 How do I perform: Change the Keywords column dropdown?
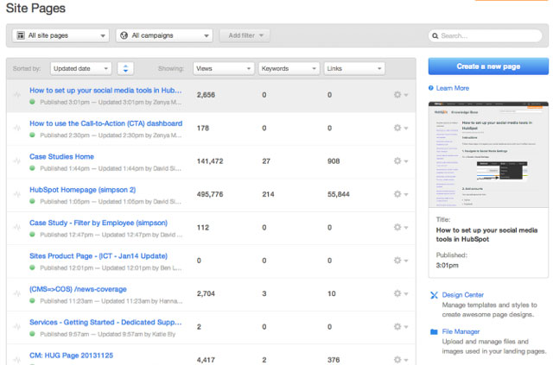288,67
